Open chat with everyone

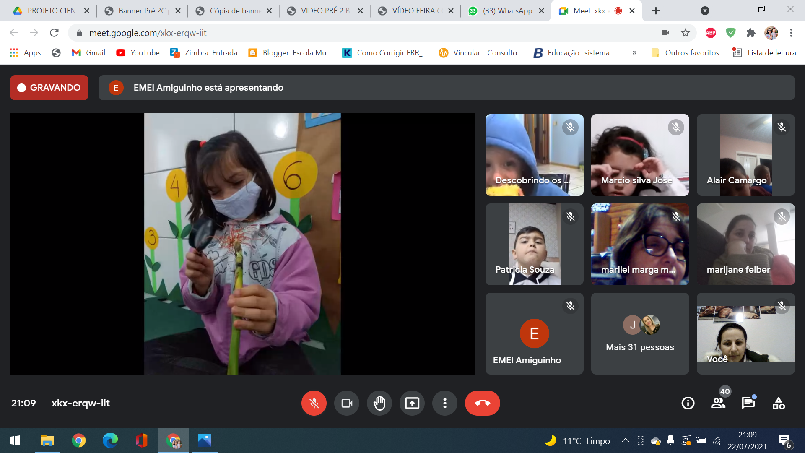coord(748,403)
